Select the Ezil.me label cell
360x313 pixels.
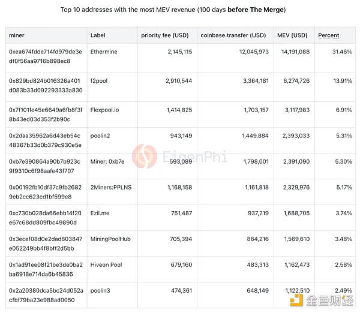pos(100,213)
